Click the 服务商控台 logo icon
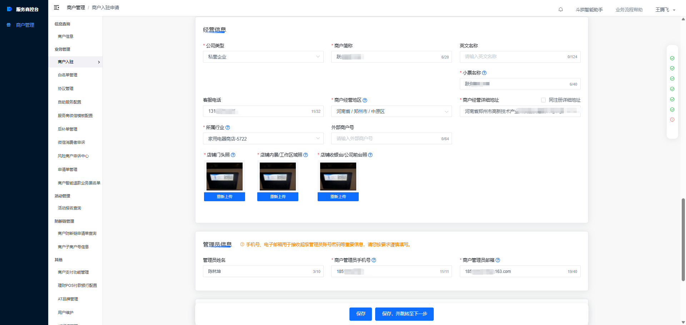The image size is (686, 325). click(x=10, y=9)
